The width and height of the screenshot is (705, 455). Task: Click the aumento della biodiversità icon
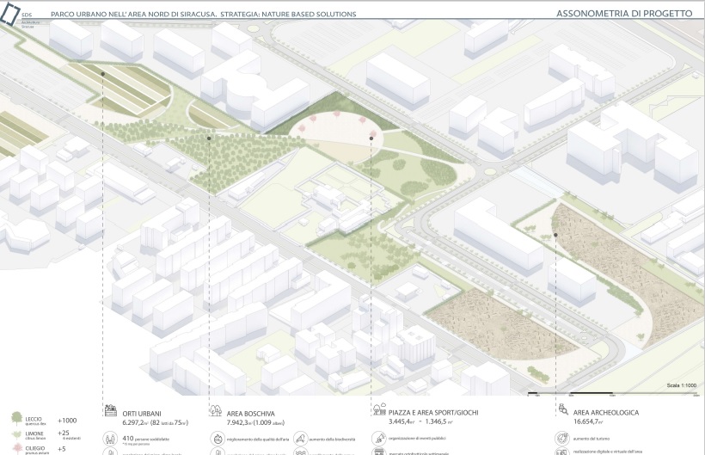(300, 438)
